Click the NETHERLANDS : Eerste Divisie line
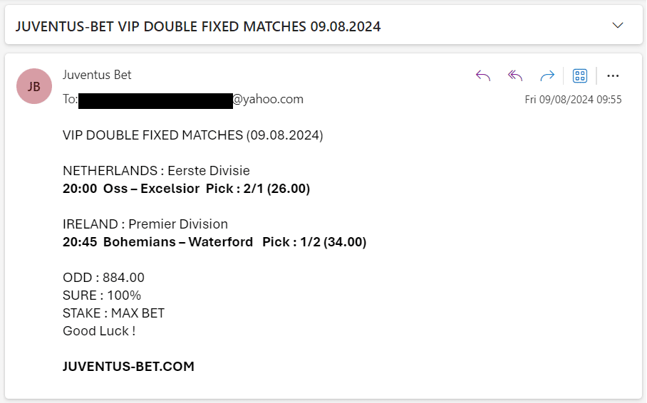The width and height of the screenshot is (647, 403). (x=156, y=170)
